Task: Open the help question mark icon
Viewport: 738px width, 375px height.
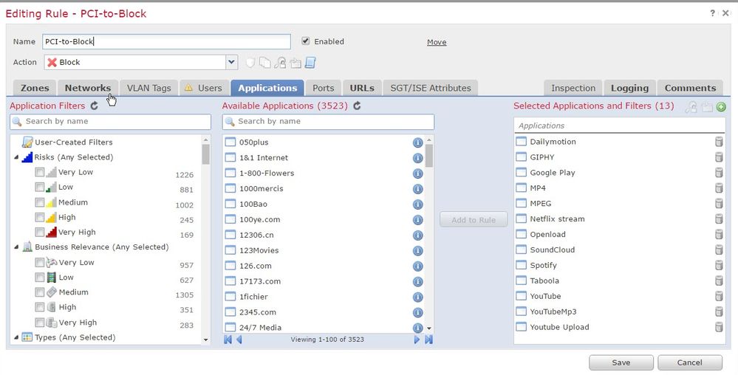Action: click(x=713, y=13)
